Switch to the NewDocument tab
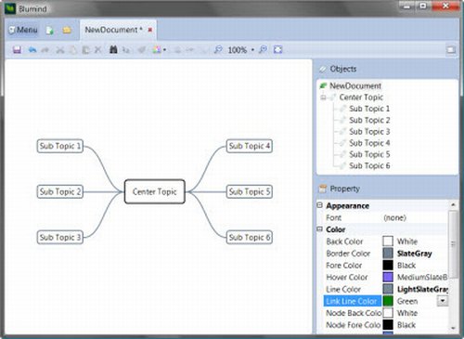 click(x=113, y=30)
